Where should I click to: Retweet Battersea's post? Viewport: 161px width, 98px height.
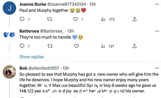50,46
